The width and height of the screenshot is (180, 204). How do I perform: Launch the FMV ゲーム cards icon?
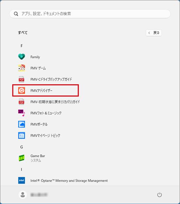[22, 68]
